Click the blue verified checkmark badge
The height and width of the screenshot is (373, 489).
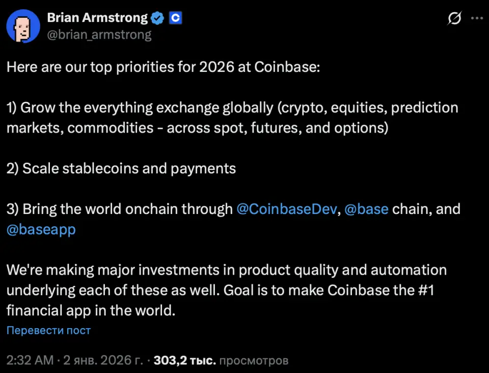tap(157, 17)
